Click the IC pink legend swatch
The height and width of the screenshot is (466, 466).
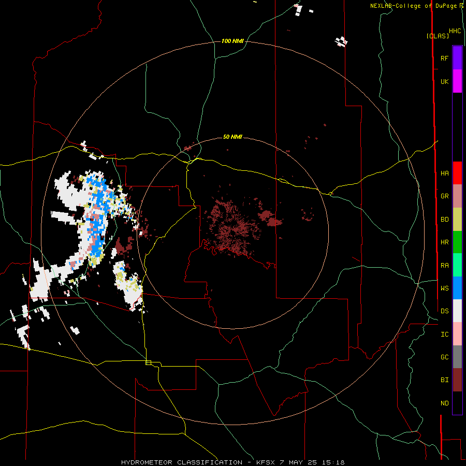point(457,334)
